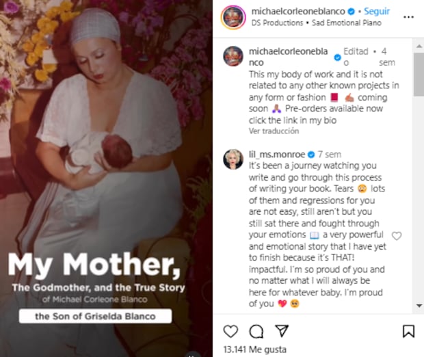Toggle the mute button on the post image
The image size is (424, 357).
[x=193, y=353]
